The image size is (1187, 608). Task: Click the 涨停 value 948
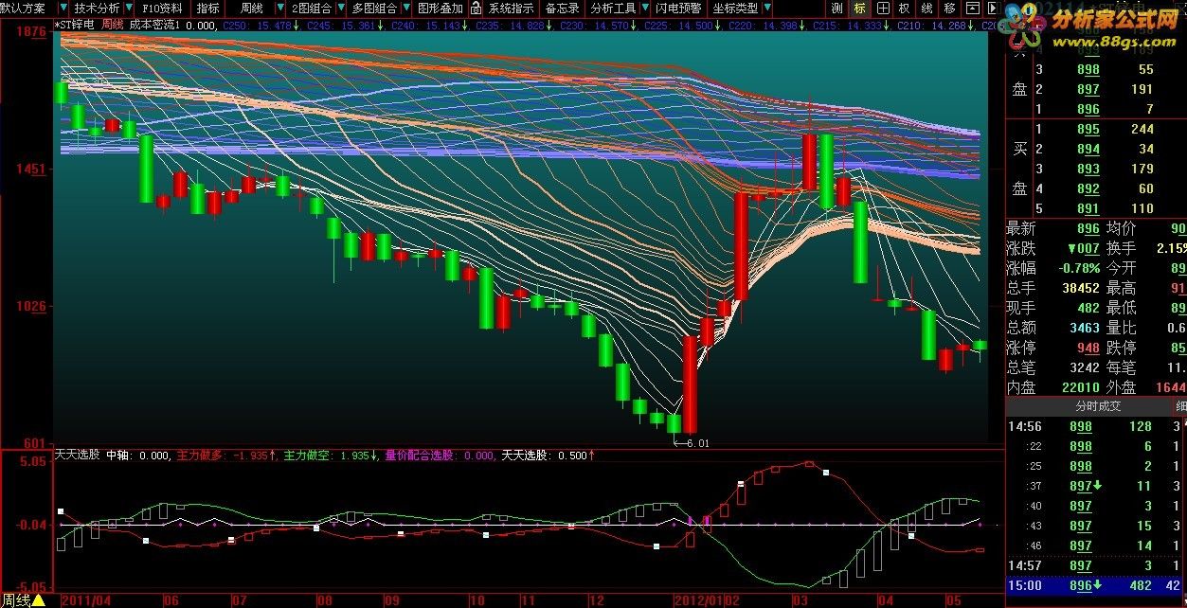(x=1088, y=348)
